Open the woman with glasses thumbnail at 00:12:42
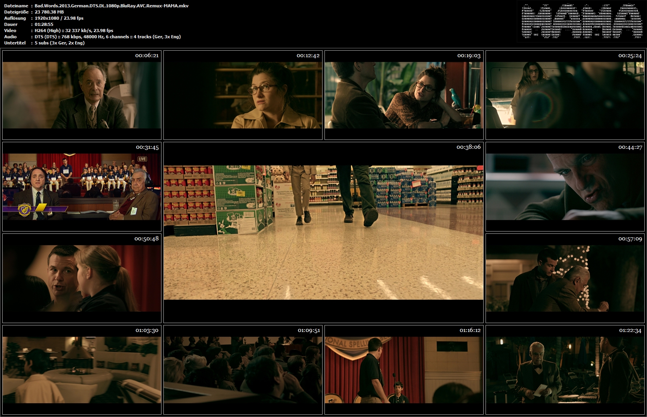This screenshot has height=417, width=647. click(x=243, y=95)
